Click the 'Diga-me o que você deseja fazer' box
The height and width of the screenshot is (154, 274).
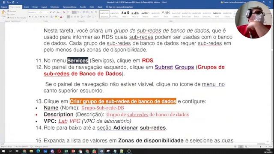coord(120,7)
